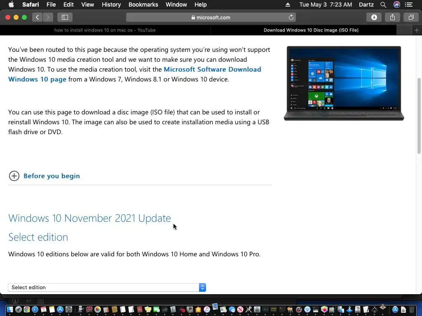Screen dimensions: 422x316
Task: Click the date and time in menu bar
Action: pos(326,5)
